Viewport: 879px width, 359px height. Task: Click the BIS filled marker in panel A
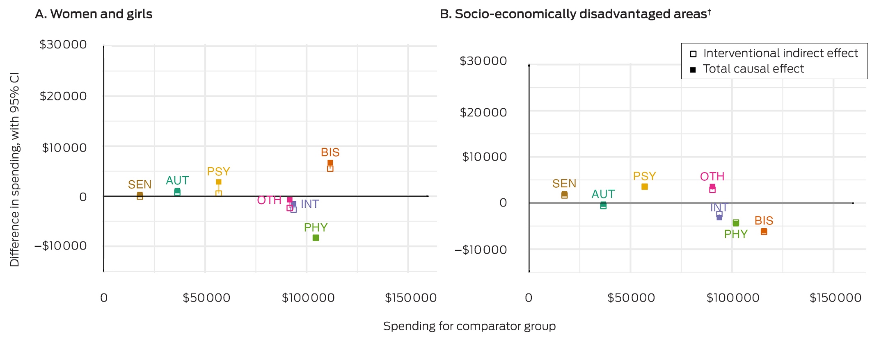pos(330,163)
